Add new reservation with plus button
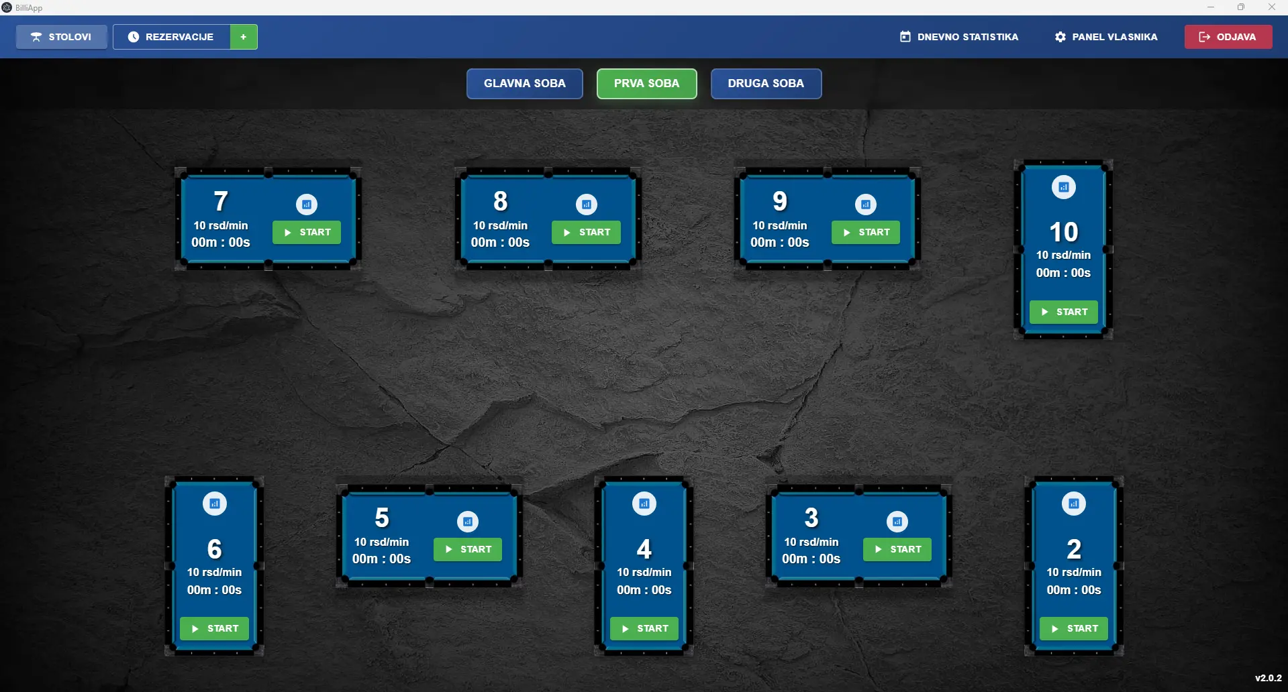The image size is (1288, 692). click(244, 37)
